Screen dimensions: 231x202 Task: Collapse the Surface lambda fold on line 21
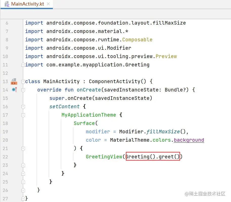point(23,148)
